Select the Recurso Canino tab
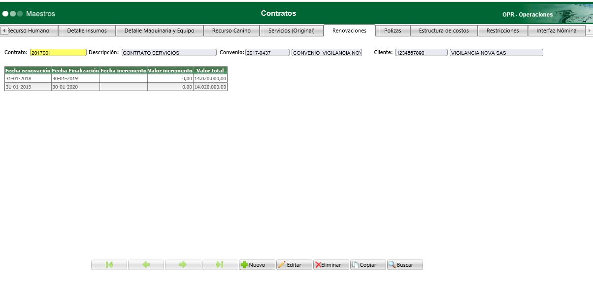 [x=231, y=31]
